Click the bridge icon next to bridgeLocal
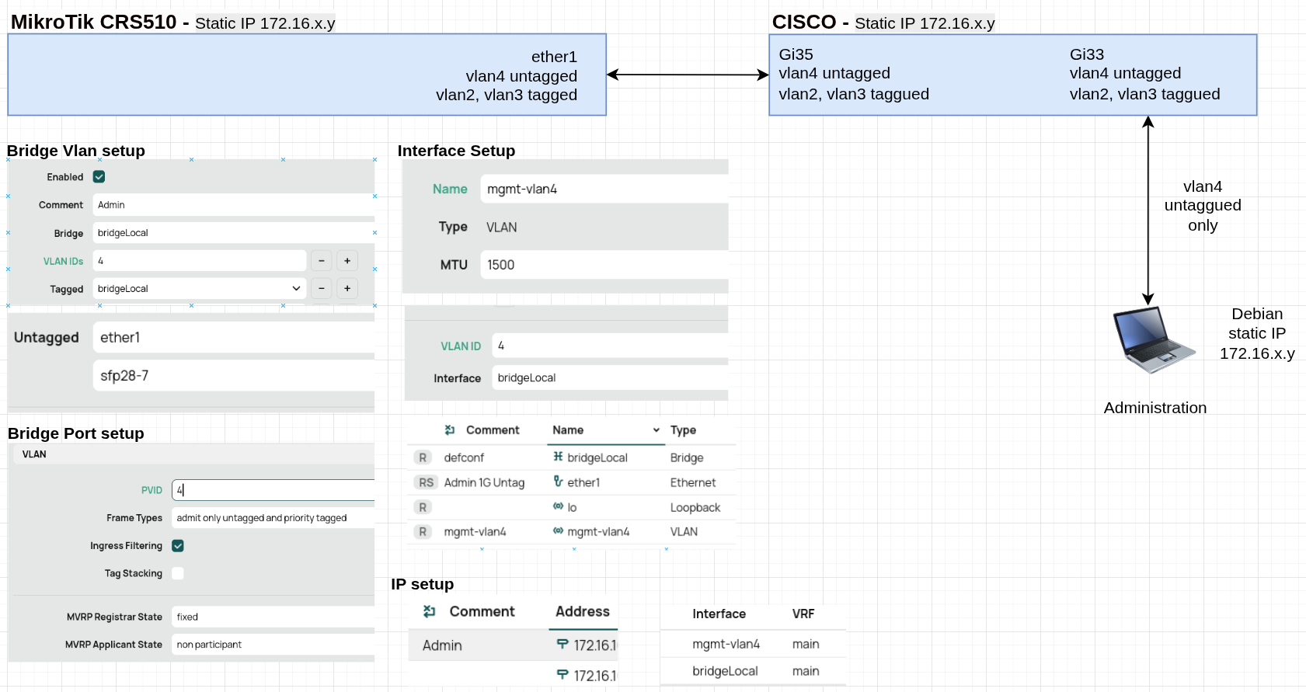Viewport: 1306px width, 692px height. point(558,457)
